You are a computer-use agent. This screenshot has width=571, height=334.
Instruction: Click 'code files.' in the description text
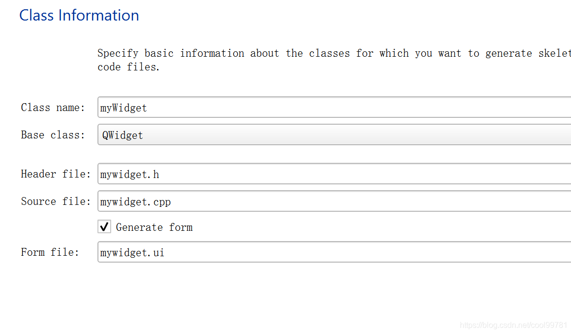129,67
